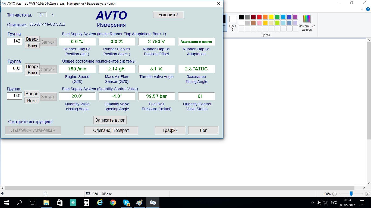Click Сделано, Возврат to go back
The width and height of the screenshot is (371, 208).
click(111, 130)
